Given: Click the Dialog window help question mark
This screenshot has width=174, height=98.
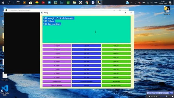Looking at the screenshot, I should coord(125,13).
